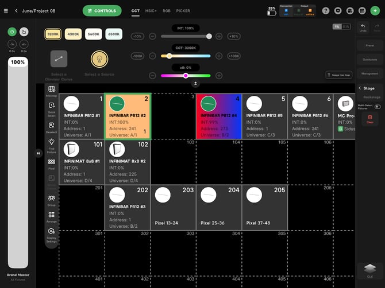This screenshot has width=385, height=288.
Task: Click the Redo arrow
Action: tap(376, 28)
